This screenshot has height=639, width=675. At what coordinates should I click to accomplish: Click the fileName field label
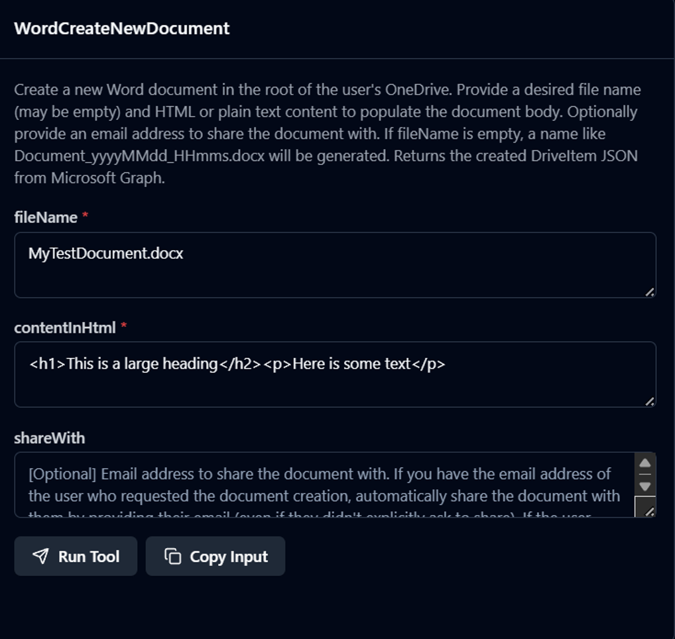[x=46, y=217]
